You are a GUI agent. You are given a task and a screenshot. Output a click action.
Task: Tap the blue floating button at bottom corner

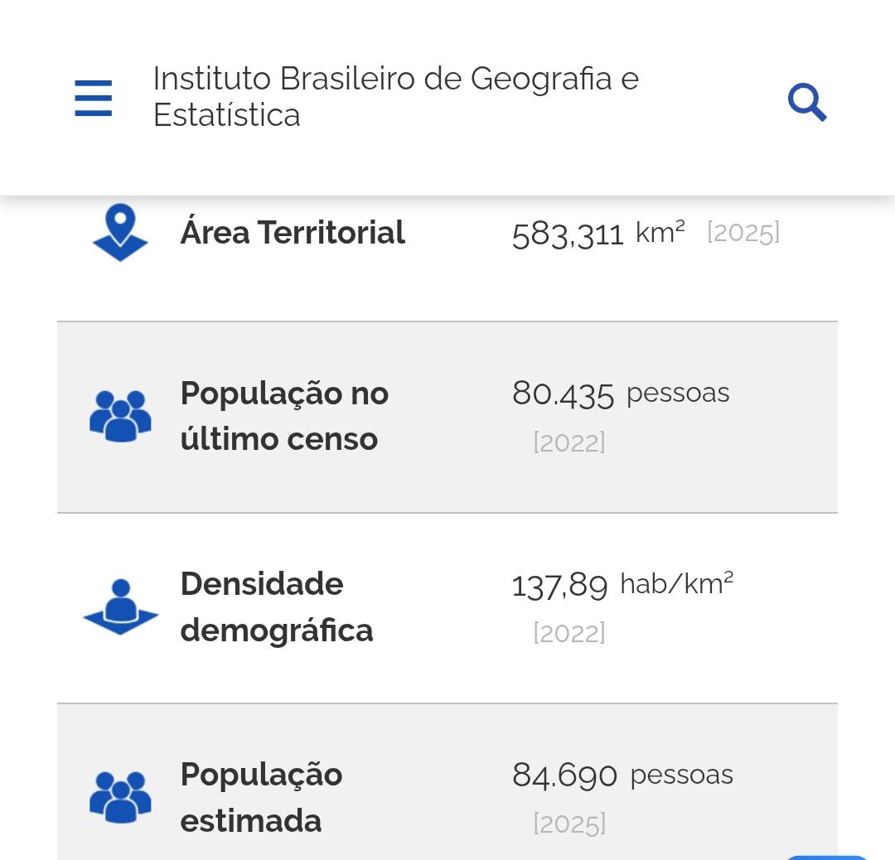point(826,858)
